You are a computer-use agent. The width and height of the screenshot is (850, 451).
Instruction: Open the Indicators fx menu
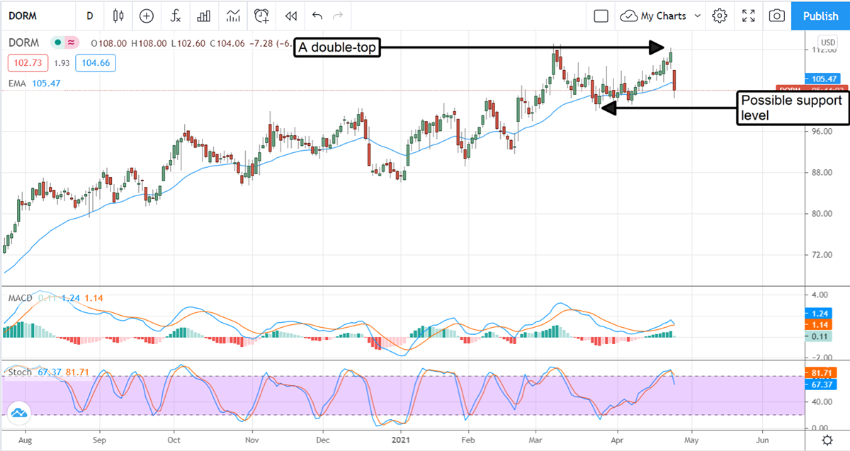pos(175,16)
